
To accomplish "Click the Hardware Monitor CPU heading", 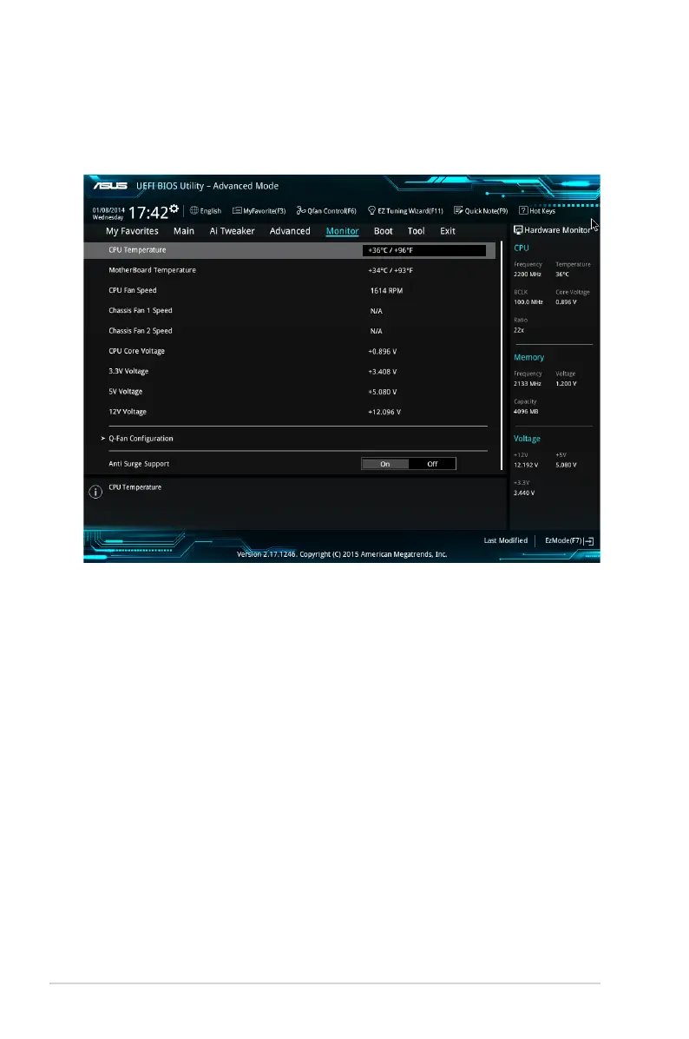I will coord(522,248).
